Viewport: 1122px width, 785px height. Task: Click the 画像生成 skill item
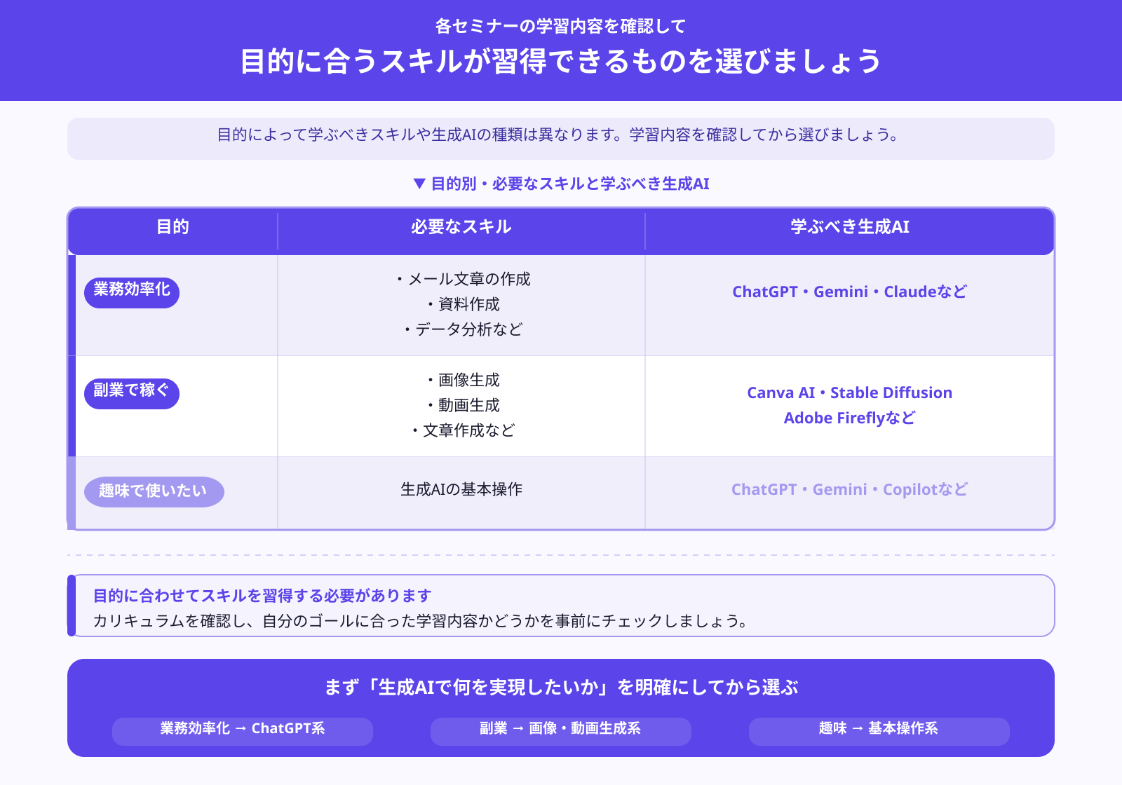[x=462, y=380]
